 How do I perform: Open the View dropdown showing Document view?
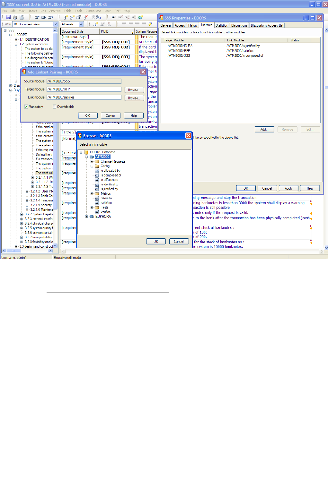56,24
